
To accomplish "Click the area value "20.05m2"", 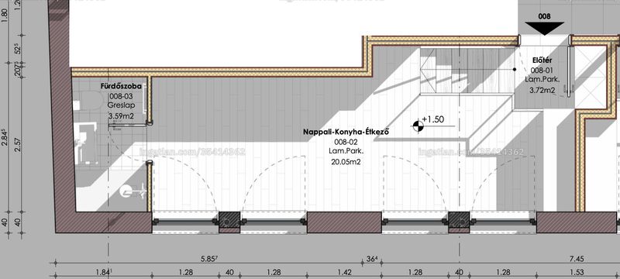I will (346, 161).
